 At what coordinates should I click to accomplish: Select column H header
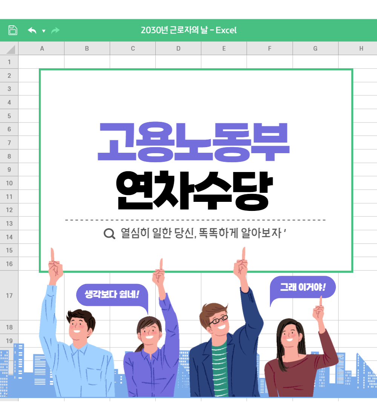pyautogui.click(x=358, y=48)
